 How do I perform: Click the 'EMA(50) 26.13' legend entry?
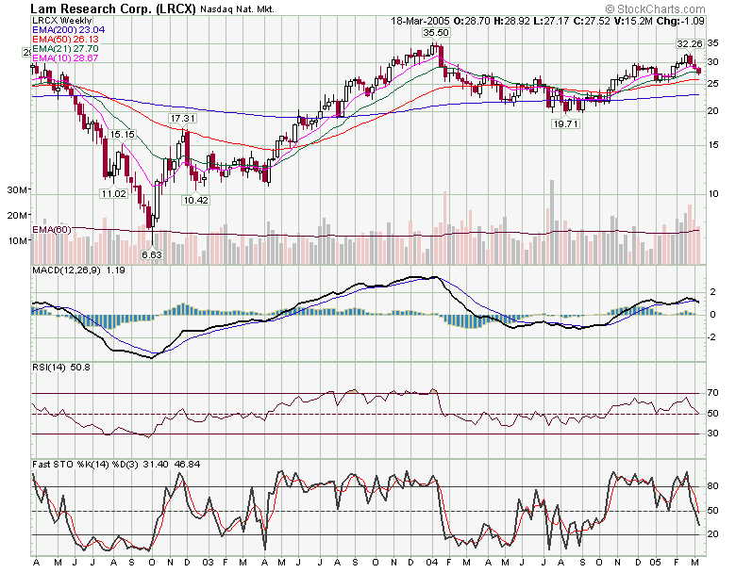(x=66, y=40)
